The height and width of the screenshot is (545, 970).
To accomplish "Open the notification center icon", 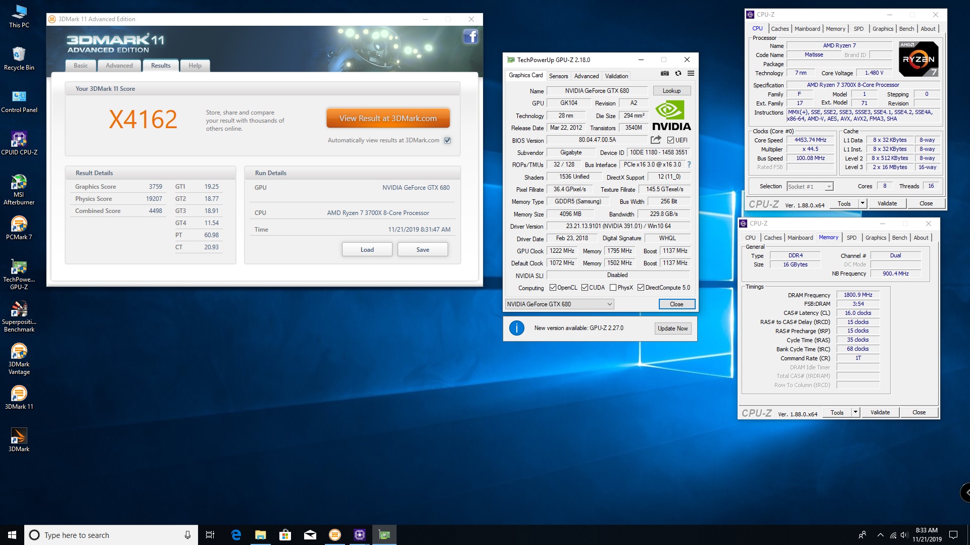I will 953,535.
